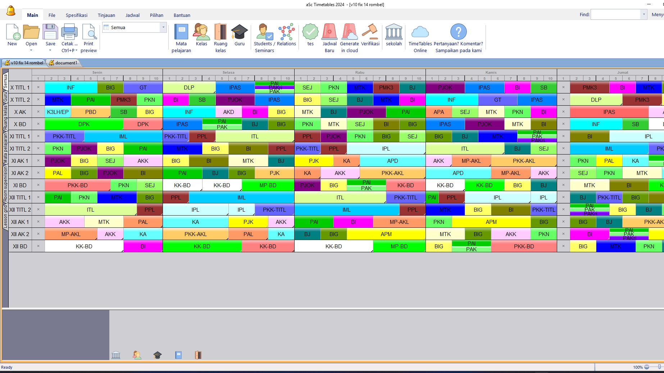The height and width of the screenshot is (373, 664).
Task: Click the Print preview button
Action: click(88, 38)
